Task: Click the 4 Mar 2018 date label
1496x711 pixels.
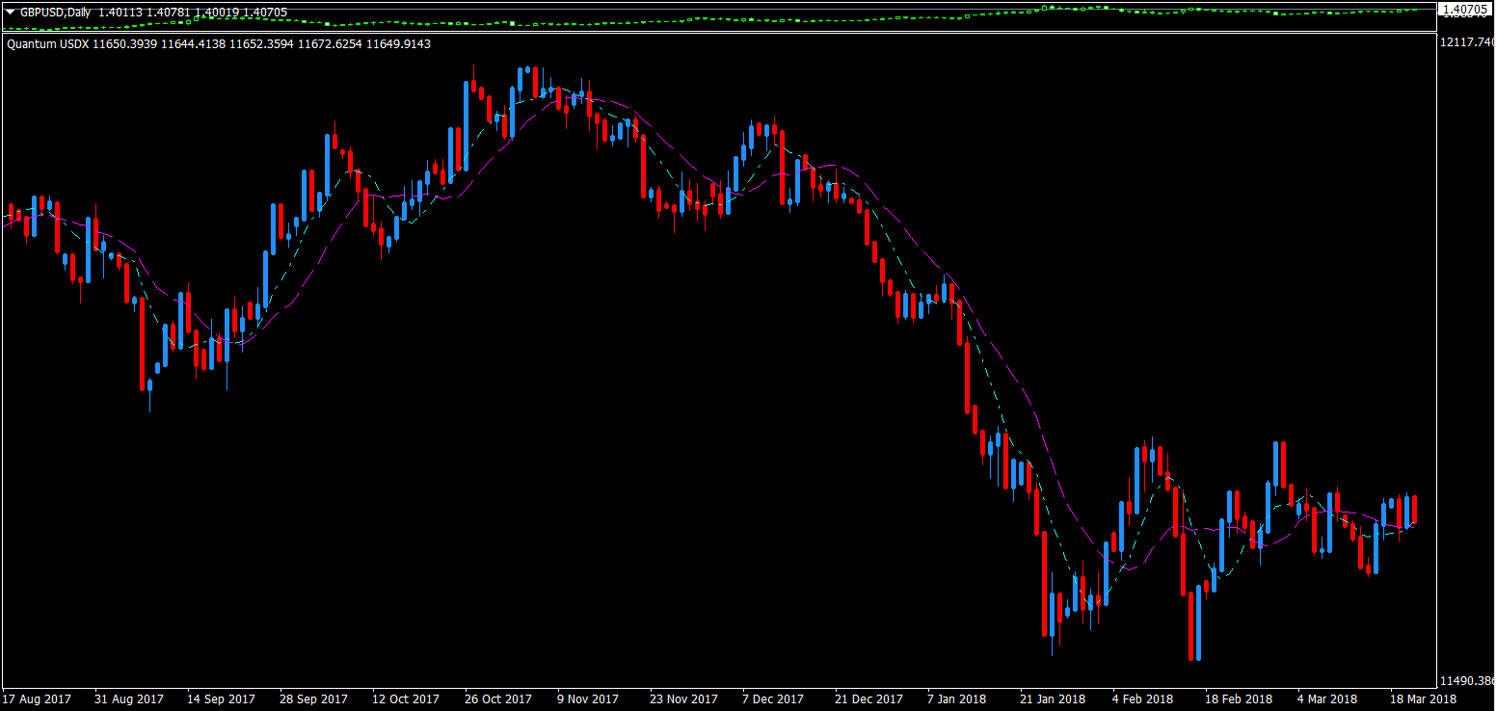Action: tap(1326, 698)
